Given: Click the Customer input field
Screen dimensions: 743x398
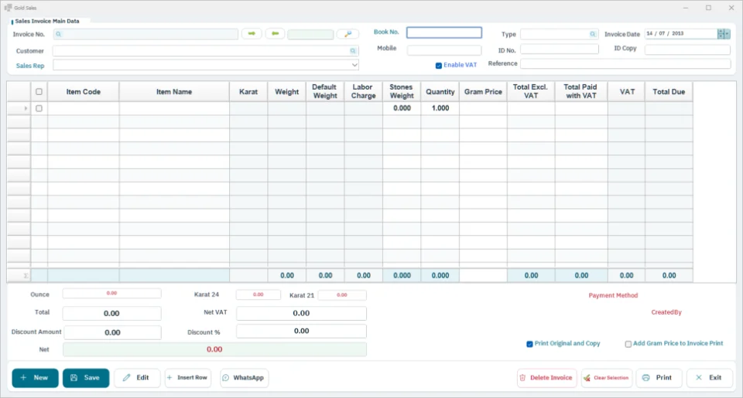Looking at the screenshot, I should point(205,51).
